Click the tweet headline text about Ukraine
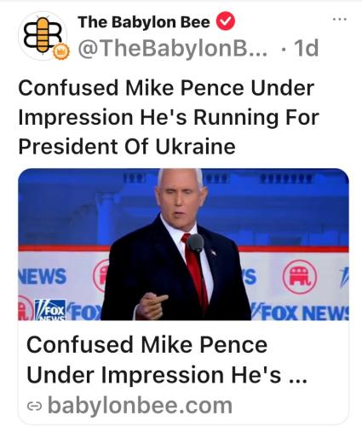 tap(169, 117)
